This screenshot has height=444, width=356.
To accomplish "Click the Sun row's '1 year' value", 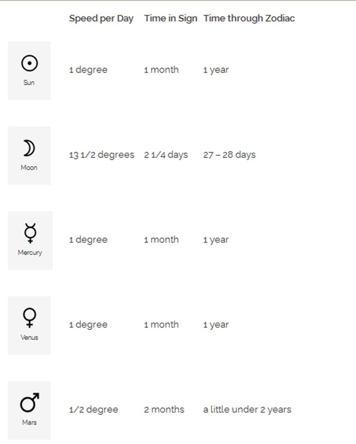I will pos(216,70).
